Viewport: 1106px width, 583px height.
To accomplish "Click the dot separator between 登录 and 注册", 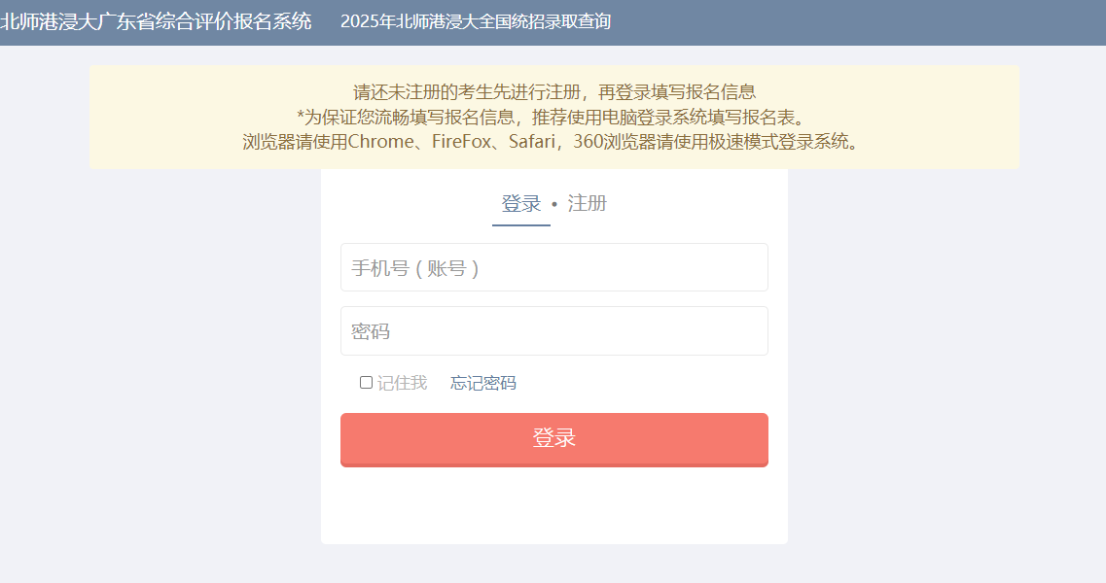I will [x=554, y=204].
